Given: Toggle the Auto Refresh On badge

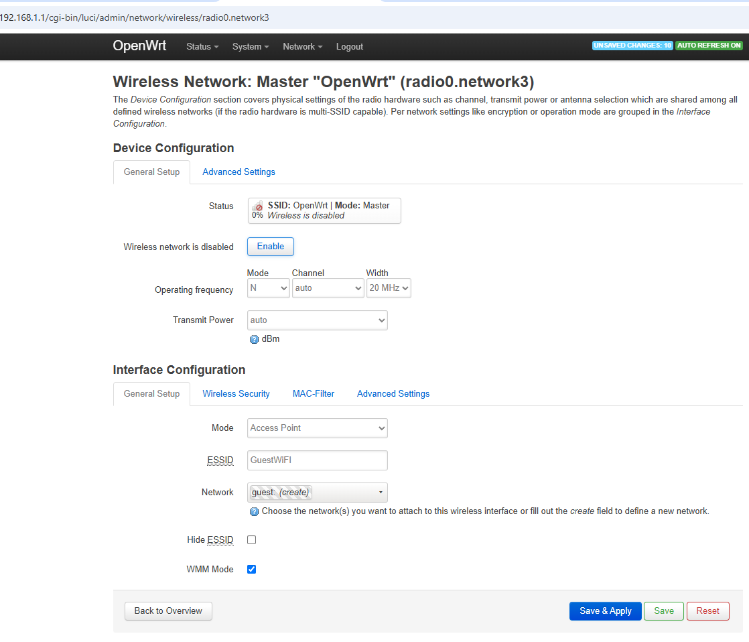Looking at the screenshot, I should click(x=709, y=46).
